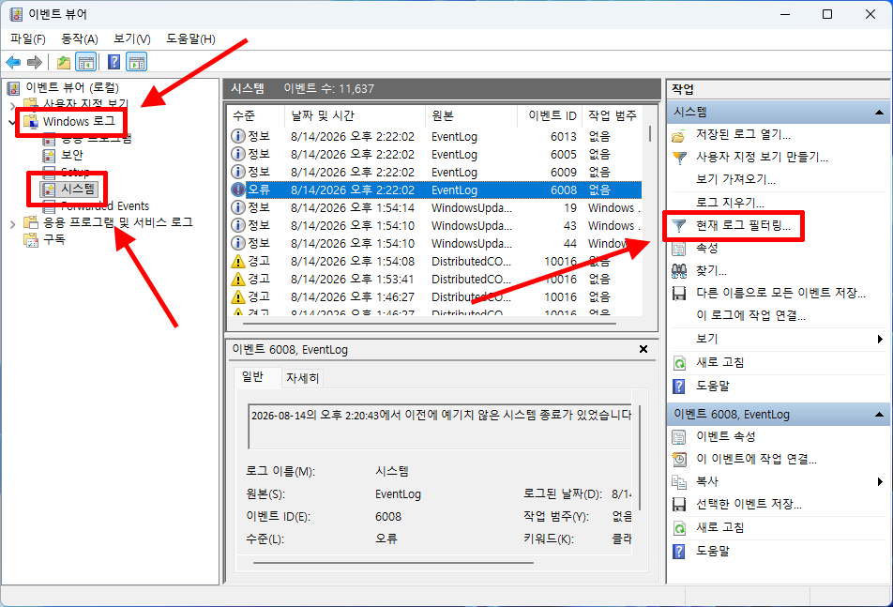This screenshot has width=893, height=607.
Task: Collapse the 이벤트 6008, EventLog actions section
Action: [x=879, y=415]
